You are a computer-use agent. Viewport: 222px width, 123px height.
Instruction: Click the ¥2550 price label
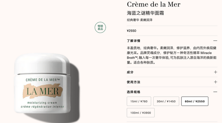131,31
